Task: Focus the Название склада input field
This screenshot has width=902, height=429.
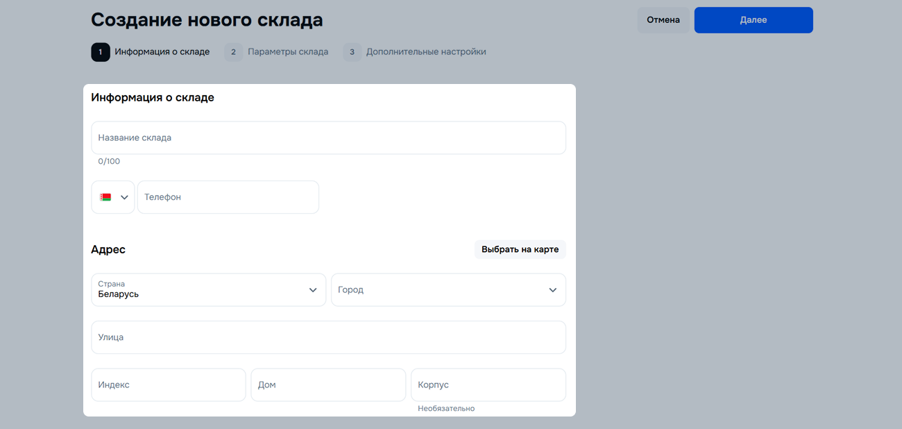Action: [x=328, y=137]
